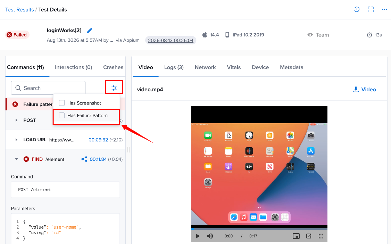The height and width of the screenshot is (244, 391).
Task: Click the Failure pattern row label
Action: (39, 104)
